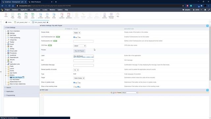Click into the FontAwesome Icon field

[x=83, y=41]
